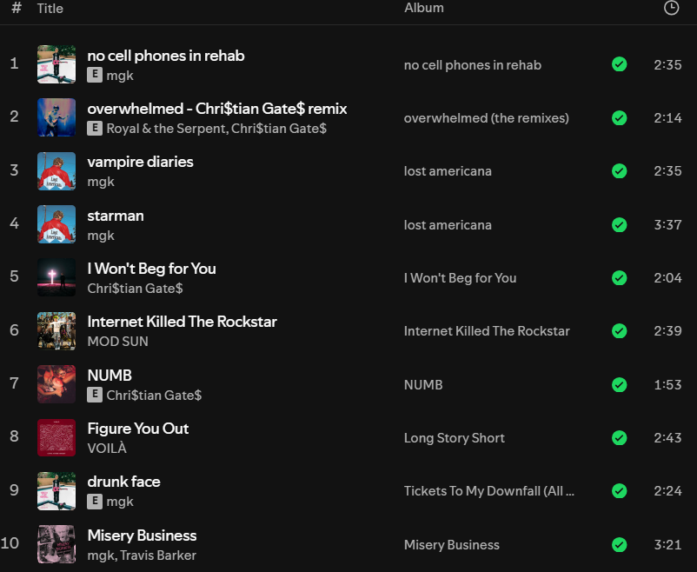Toggle saved status for vampire diaries
Screen dimensions: 697x572
[x=619, y=171]
